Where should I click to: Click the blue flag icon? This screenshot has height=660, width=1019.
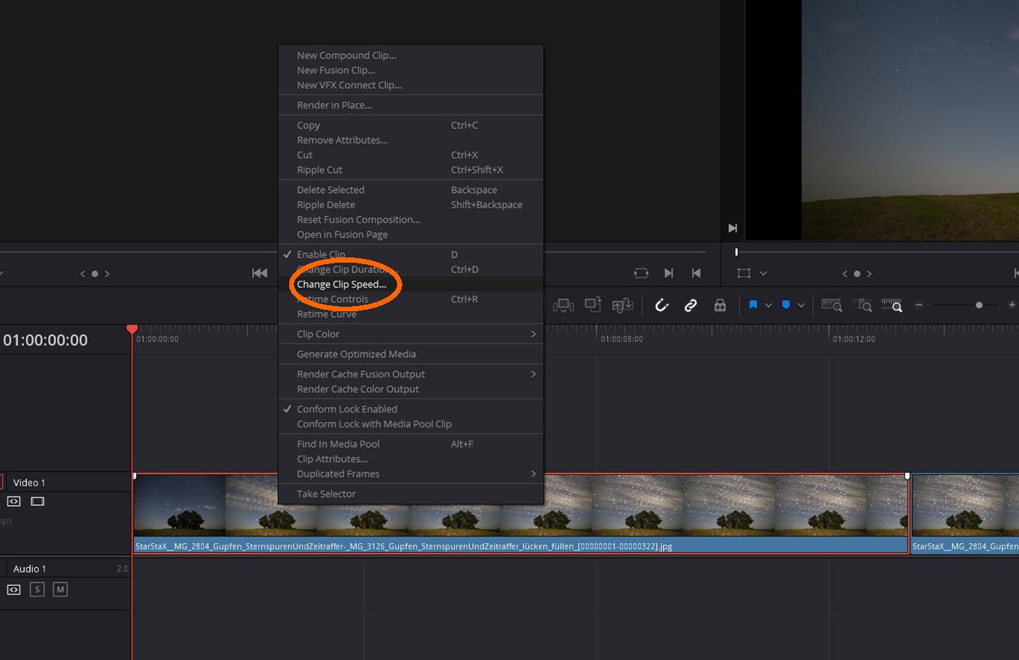coord(753,305)
